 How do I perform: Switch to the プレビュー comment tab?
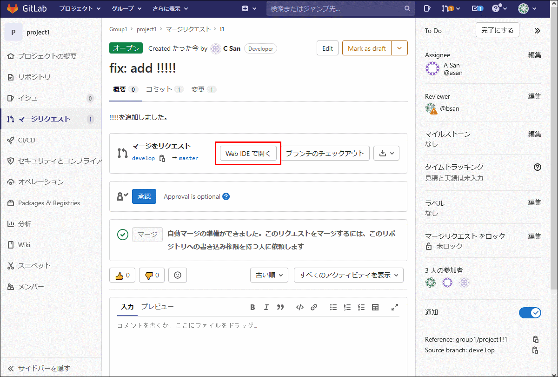158,307
